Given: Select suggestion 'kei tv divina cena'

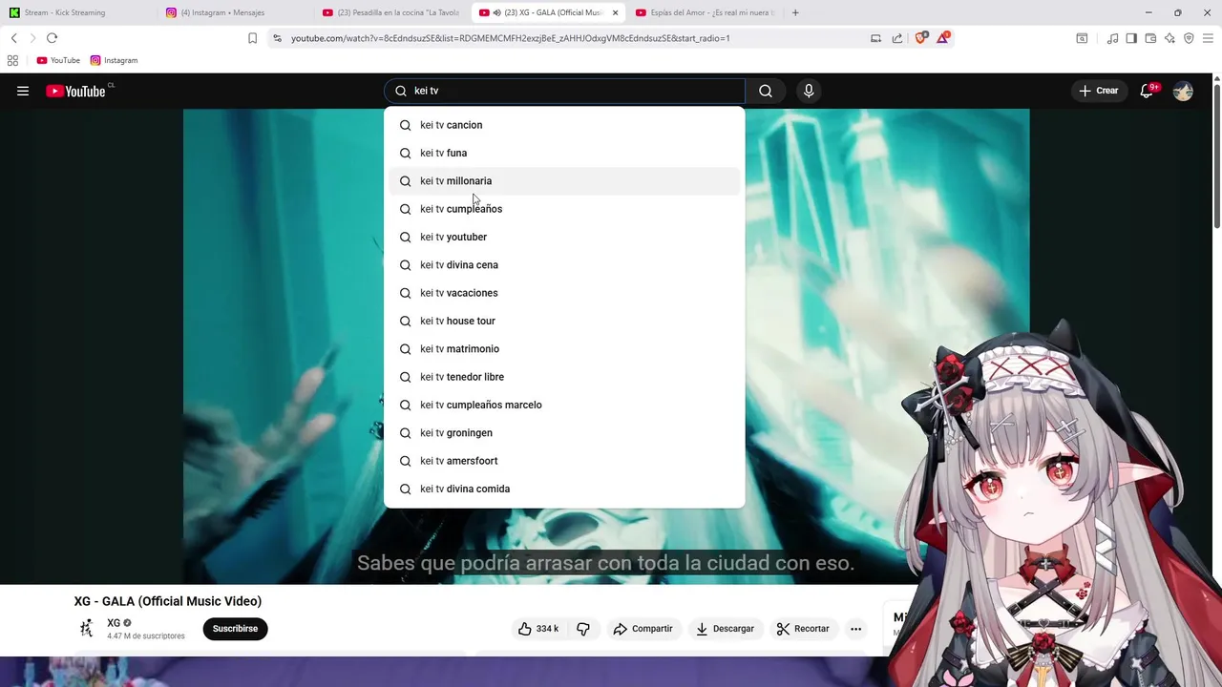Looking at the screenshot, I should 564,265.
